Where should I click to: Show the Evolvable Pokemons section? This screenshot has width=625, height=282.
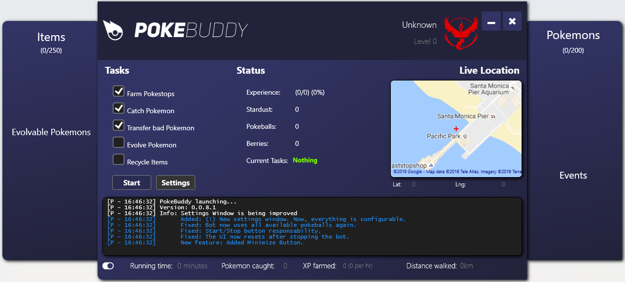[x=51, y=132]
